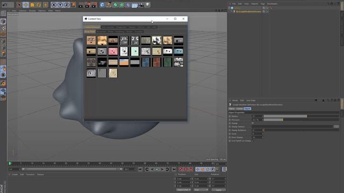Screen dimensions: 344x193
Task: Open the green Array/Cloner icon
Action: tap(122, 5)
